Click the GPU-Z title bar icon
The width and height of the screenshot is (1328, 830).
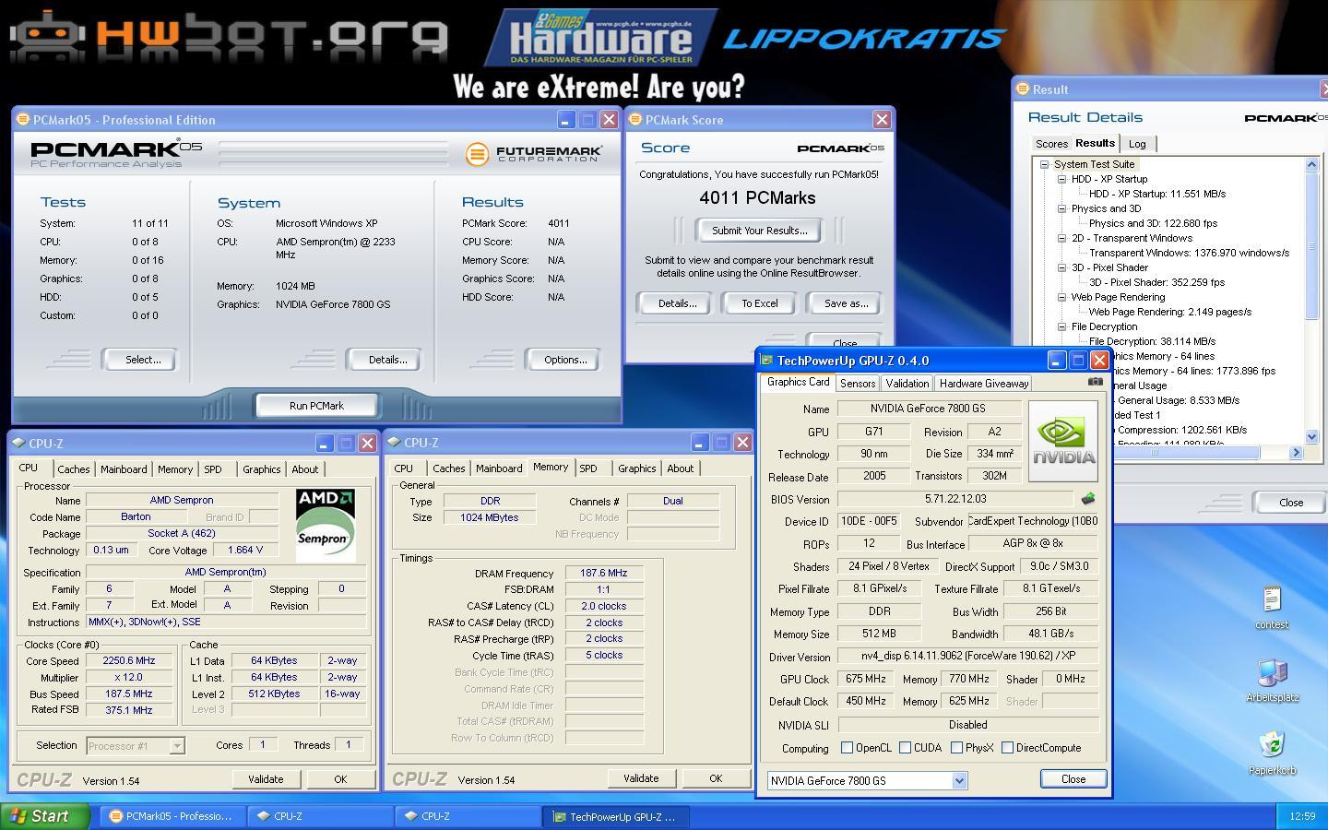click(x=766, y=360)
